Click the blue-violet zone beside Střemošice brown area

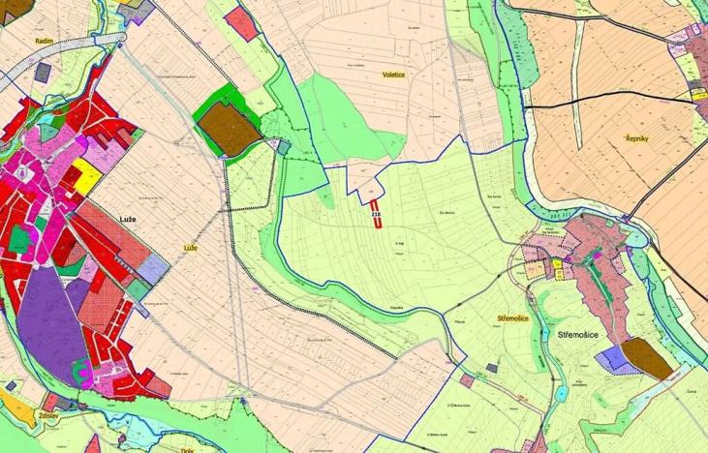click(612, 359)
